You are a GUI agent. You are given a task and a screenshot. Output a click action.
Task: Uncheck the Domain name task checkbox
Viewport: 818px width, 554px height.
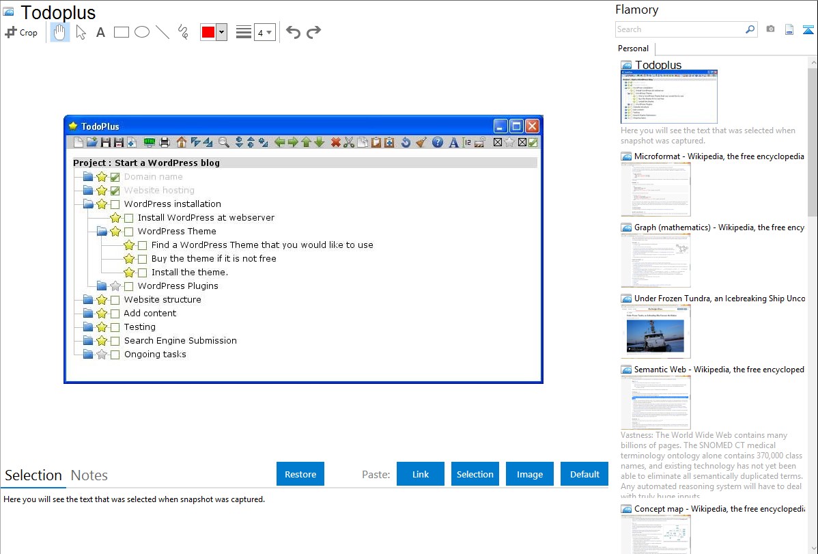115,177
